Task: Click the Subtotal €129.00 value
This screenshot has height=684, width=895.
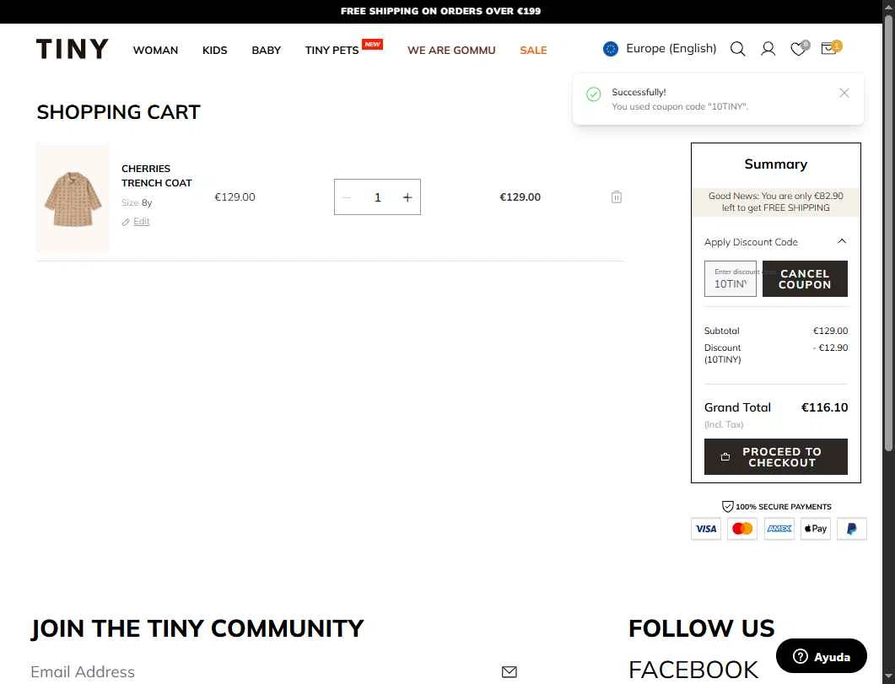Action: (x=831, y=331)
